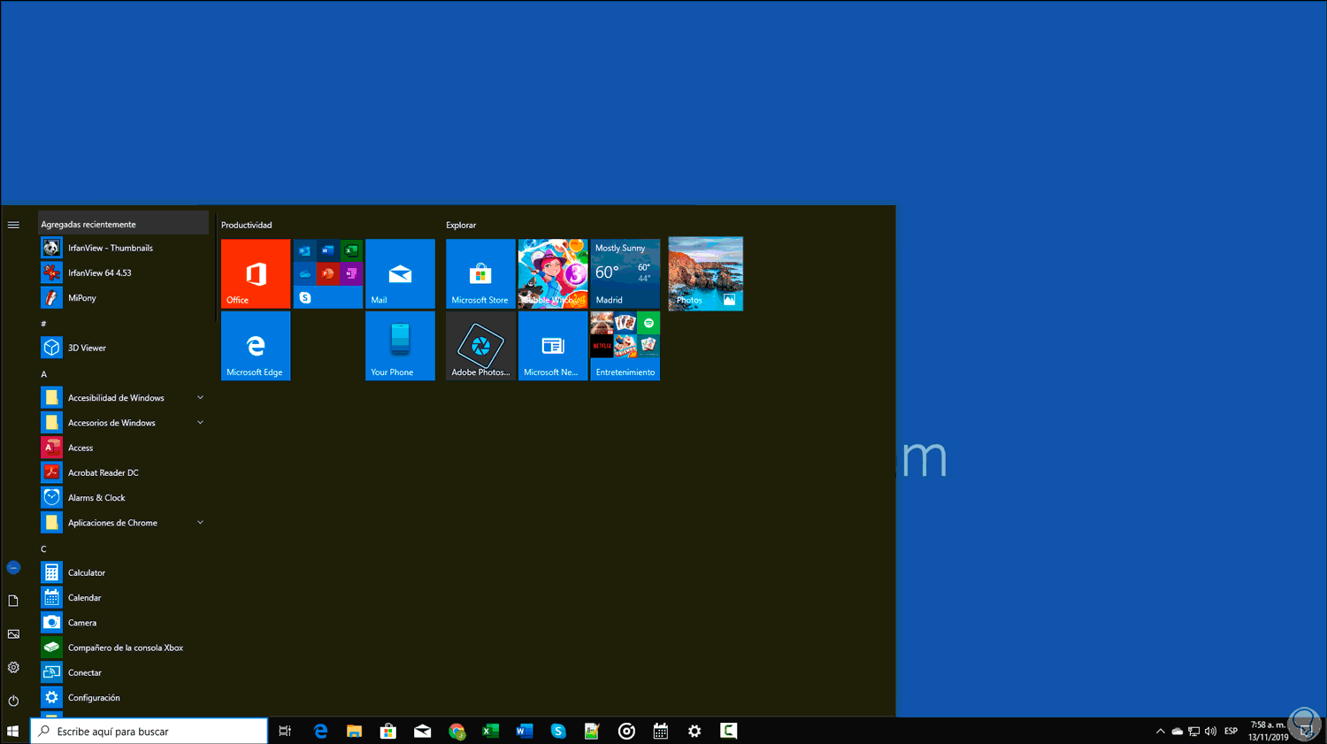The height and width of the screenshot is (744, 1327).
Task: Open Documents from the Start sidebar
Action: (13, 601)
